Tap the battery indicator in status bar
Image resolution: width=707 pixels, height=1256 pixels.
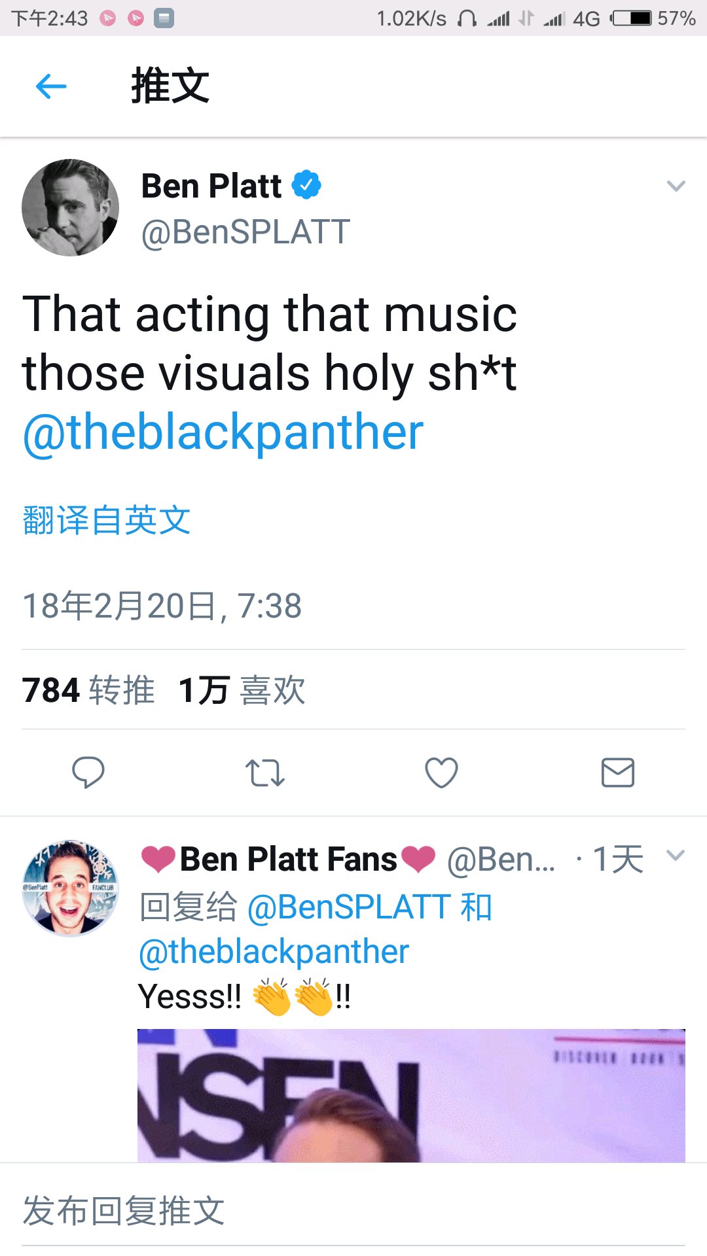click(x=632, y=18)
